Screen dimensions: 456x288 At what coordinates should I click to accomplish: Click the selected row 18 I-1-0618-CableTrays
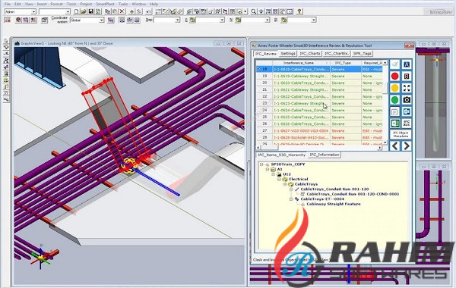point(319,69)
